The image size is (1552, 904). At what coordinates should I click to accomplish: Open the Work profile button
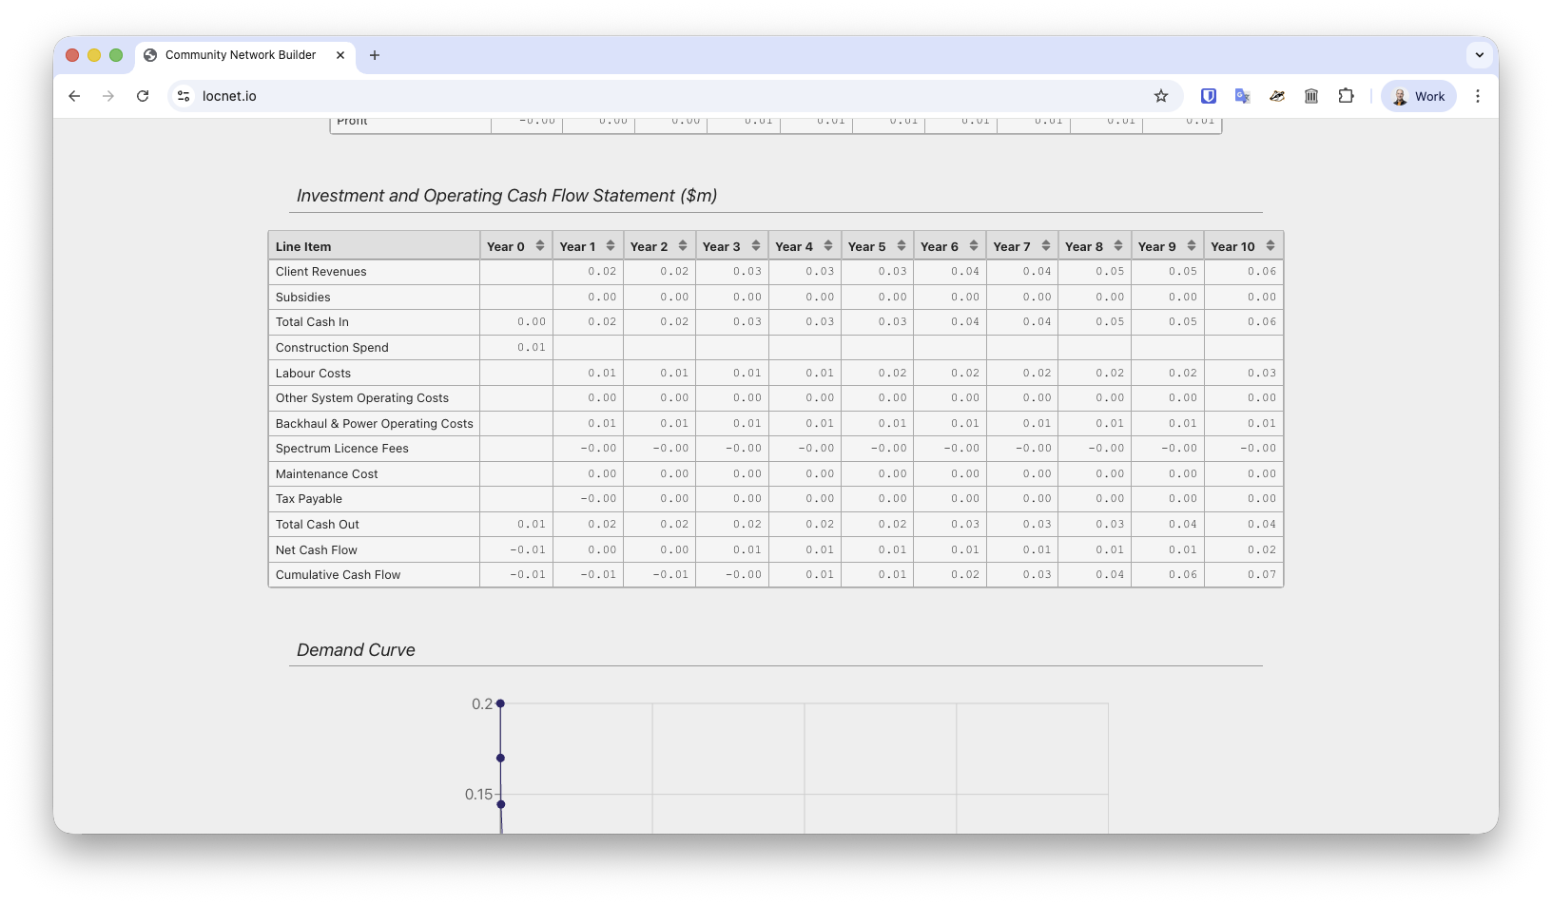pyautogui.click(x=1418, y=96)
